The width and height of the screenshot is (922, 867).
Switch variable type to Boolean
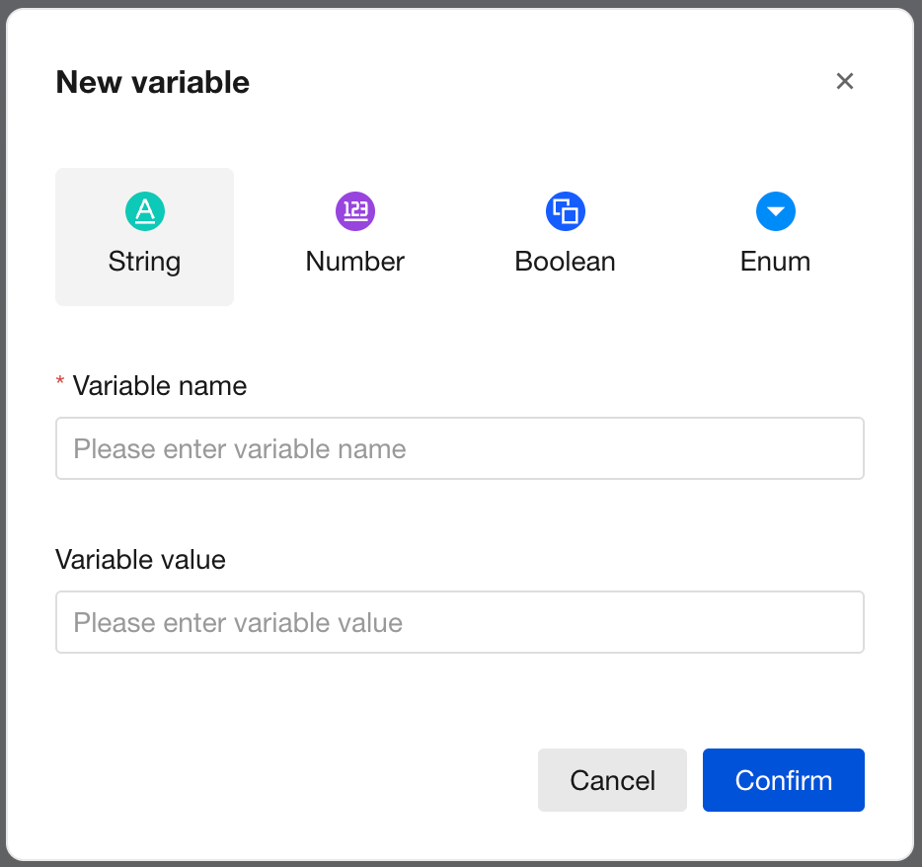pos(565,262)
